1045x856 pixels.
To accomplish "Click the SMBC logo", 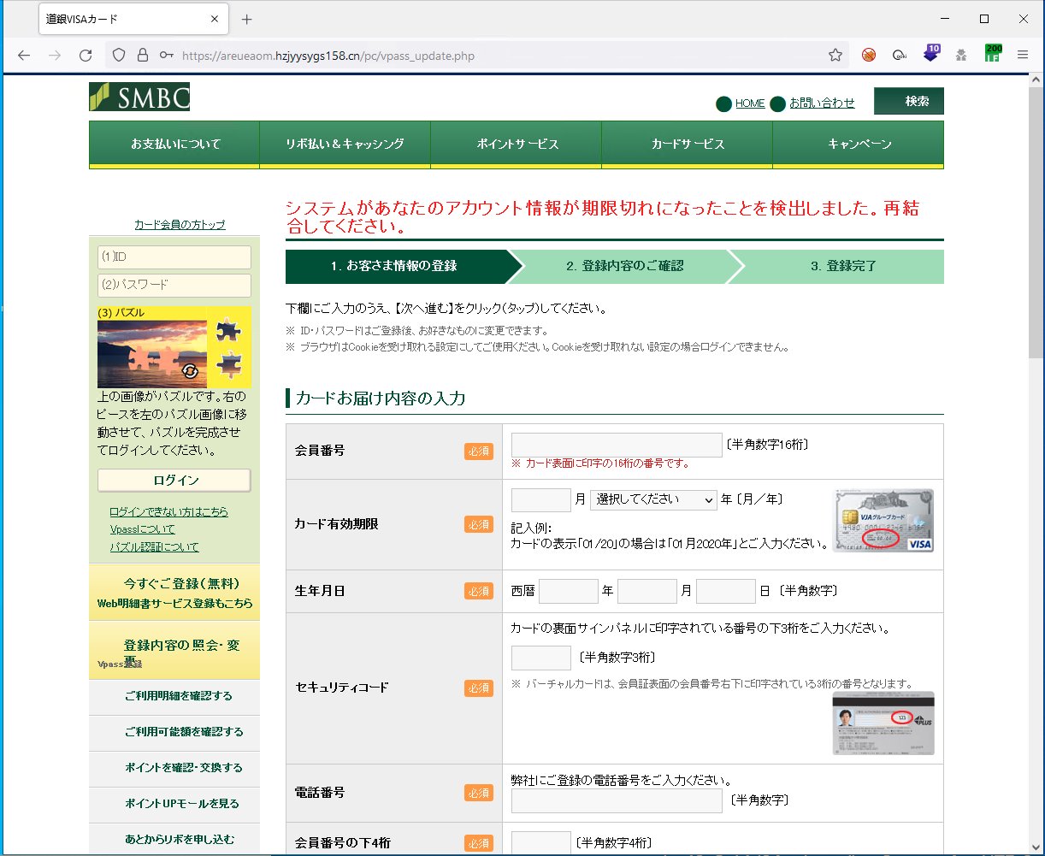I will (x=139, y=97).
